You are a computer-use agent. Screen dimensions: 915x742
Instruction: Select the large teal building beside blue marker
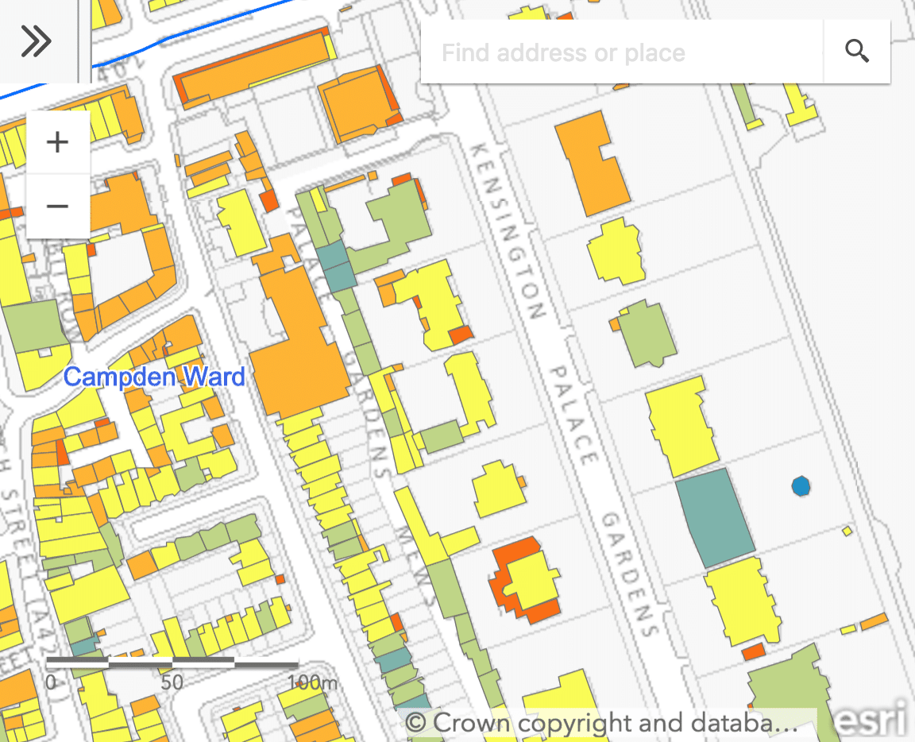pos(716,518)
